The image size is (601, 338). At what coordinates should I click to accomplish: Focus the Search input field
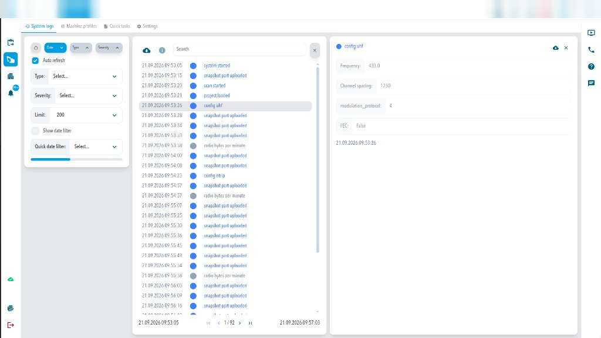pyautogui.click(x=239, y=49)
